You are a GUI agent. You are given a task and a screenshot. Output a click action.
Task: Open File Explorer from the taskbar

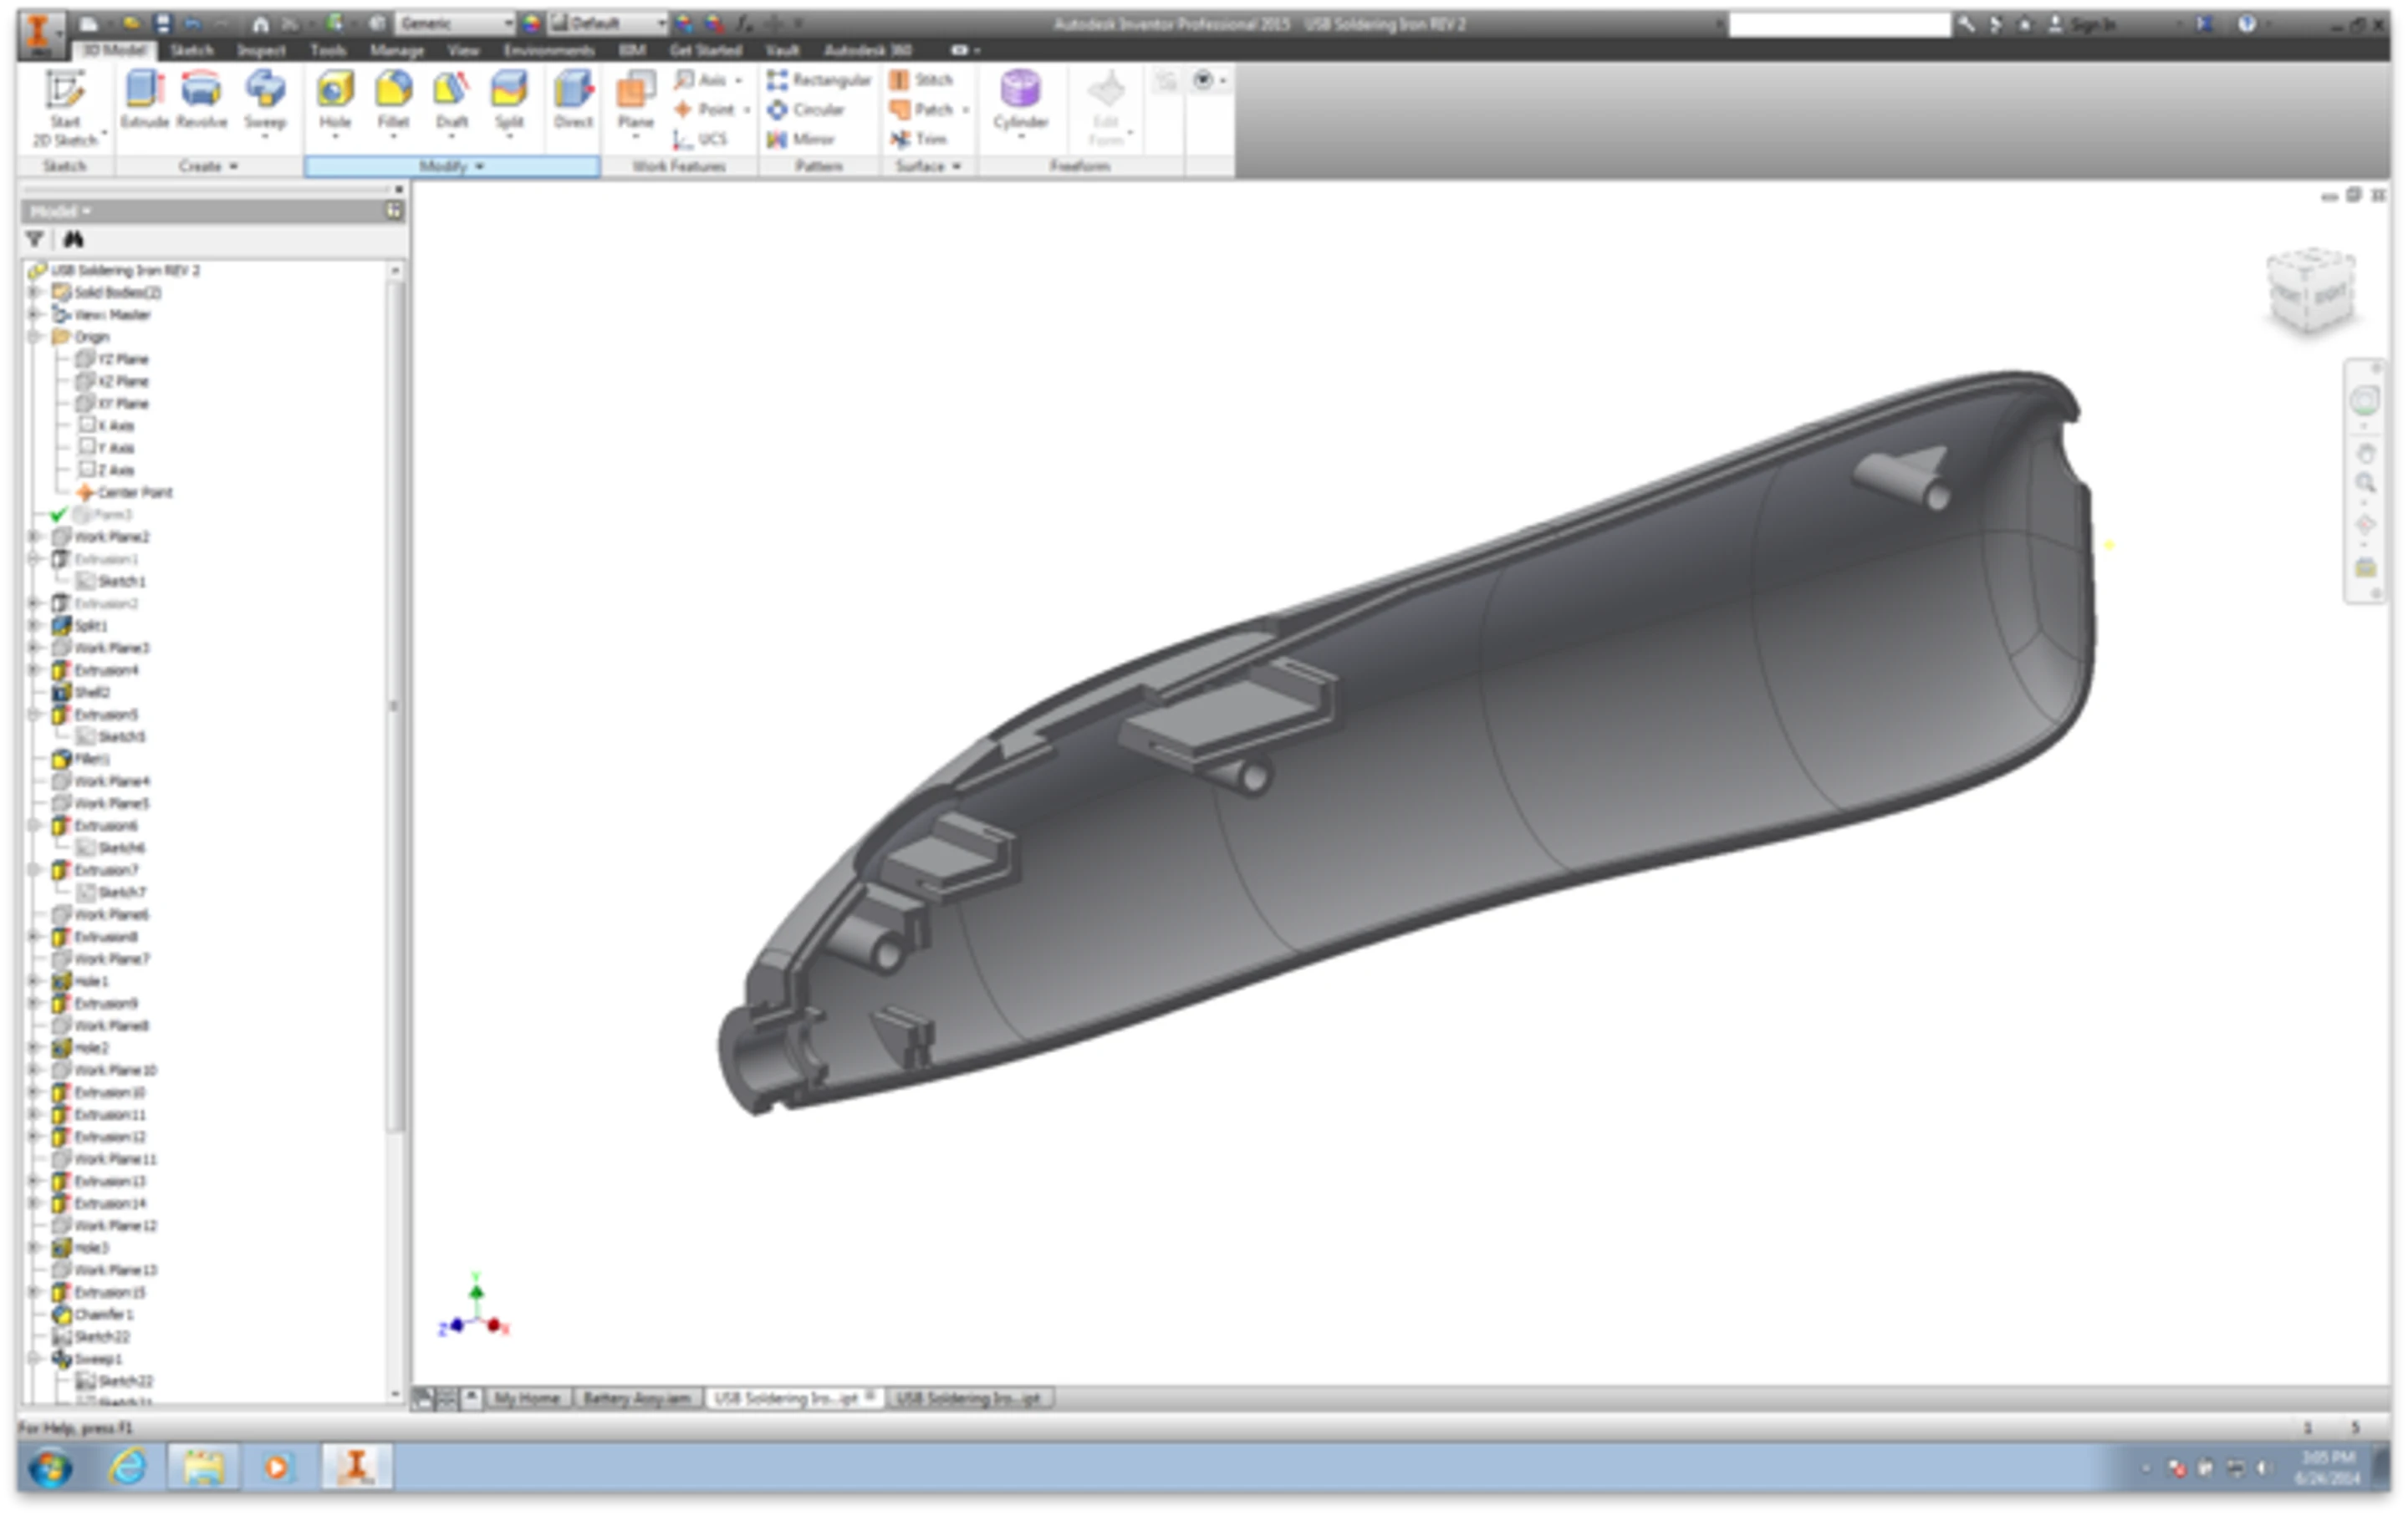click(x=204, y=1468)
